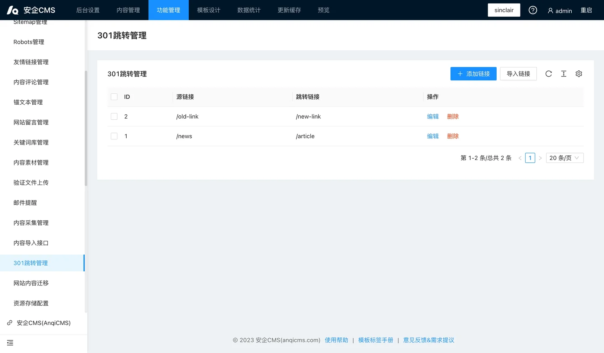
Task: Edit the /news redirect row
Action: tap(433, 136)
